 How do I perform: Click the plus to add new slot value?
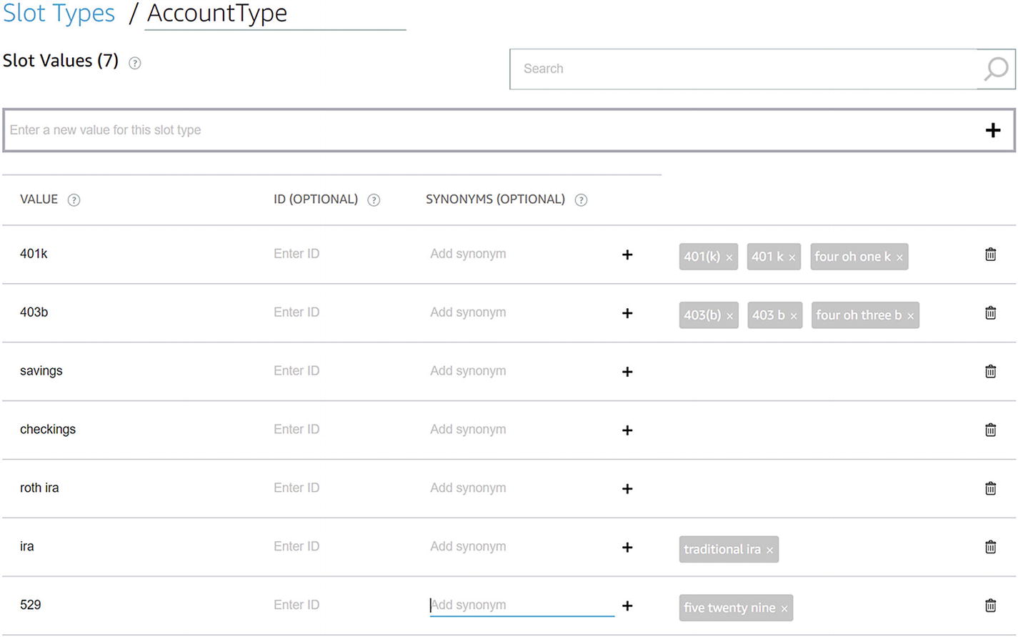pos(992,130)
